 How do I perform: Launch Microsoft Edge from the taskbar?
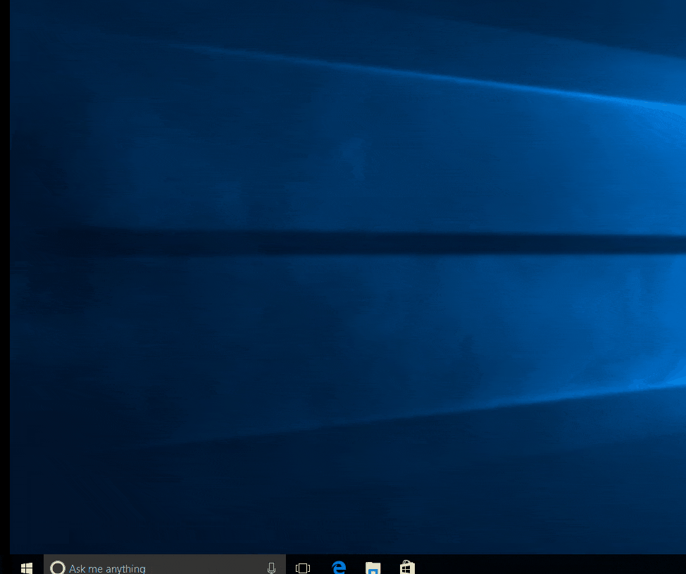tap(339, 567)
